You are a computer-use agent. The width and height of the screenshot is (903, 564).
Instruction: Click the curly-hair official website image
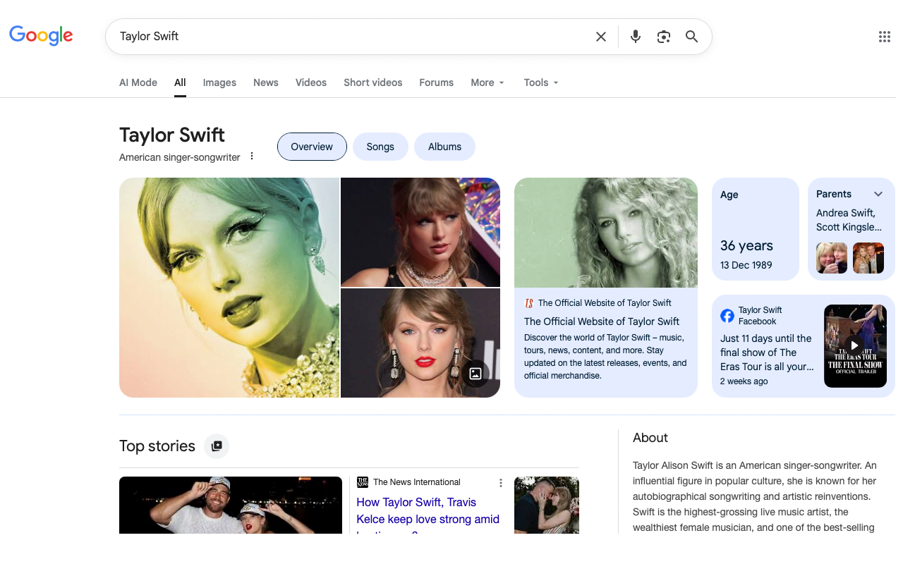point(606,233)
